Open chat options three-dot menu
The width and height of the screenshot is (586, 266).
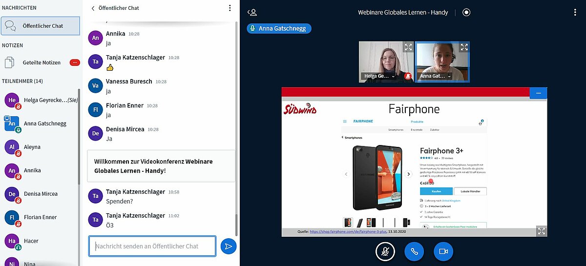[x=230, y=8]
